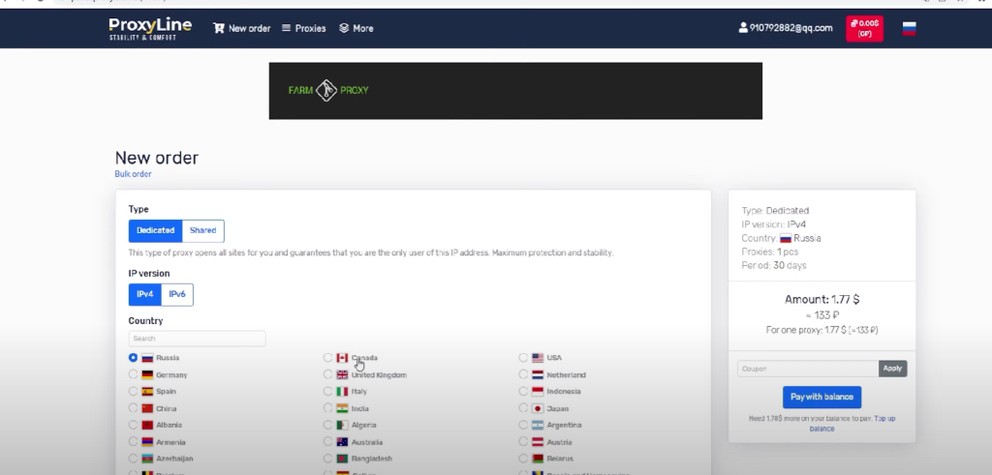Select Azerbaijan radio button
Viewport: 992px width, 475px height.
click(x=133, y=459)
